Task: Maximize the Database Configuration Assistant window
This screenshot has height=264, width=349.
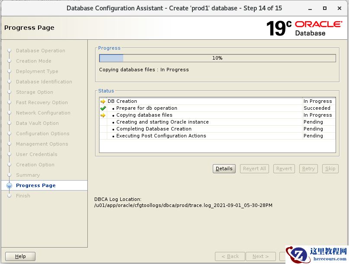Action: coord(325,8)
